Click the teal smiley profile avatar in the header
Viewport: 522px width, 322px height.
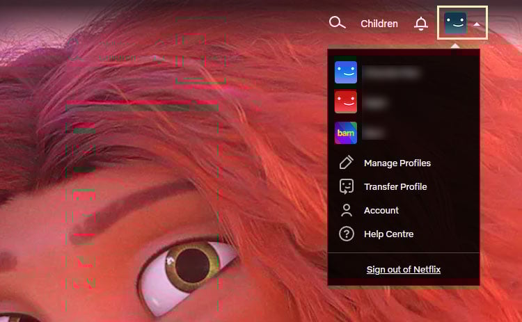455,23
